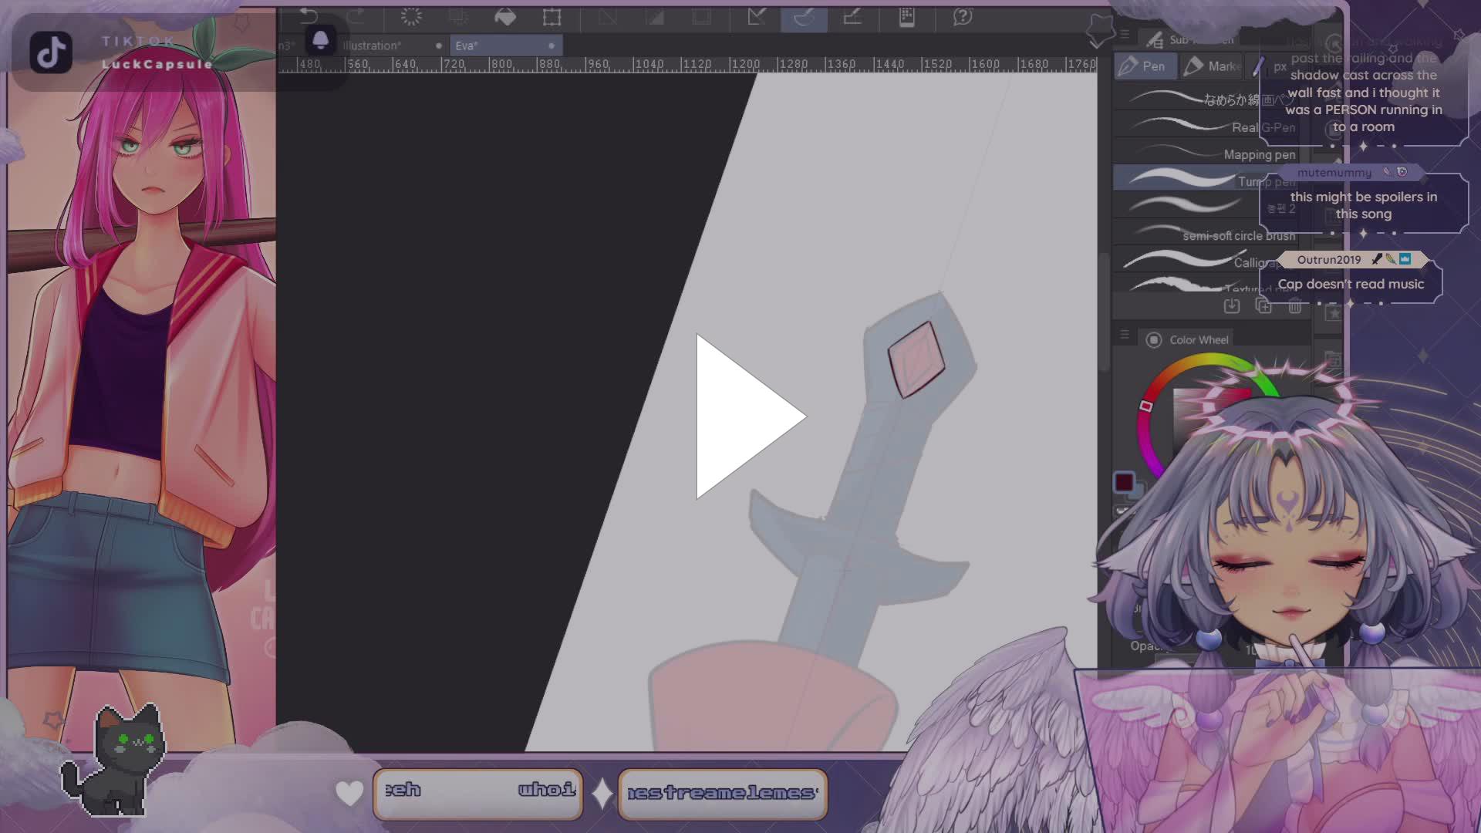Import a sub tool via the download icon
The height and width of the screenshot is (833, 1481).
(x=1233, y=307)
